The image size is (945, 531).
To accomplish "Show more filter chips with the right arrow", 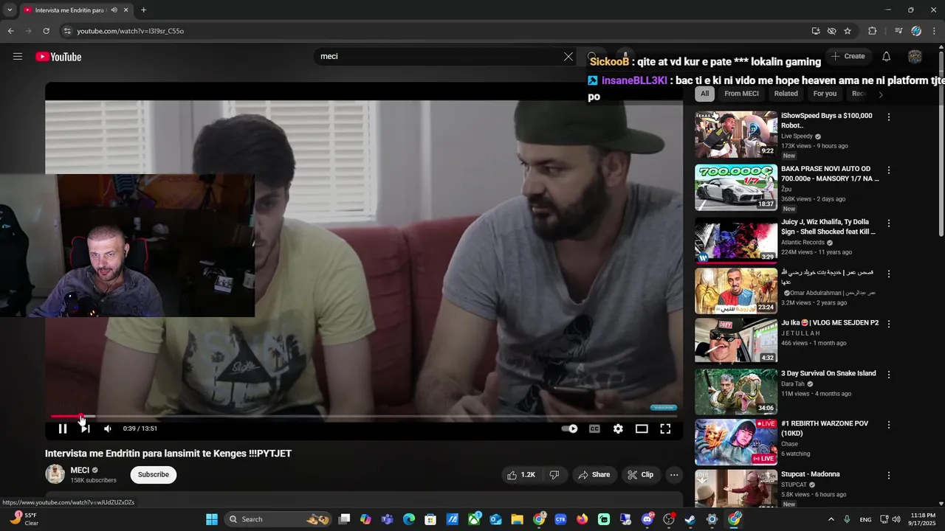I will point(880,94).
